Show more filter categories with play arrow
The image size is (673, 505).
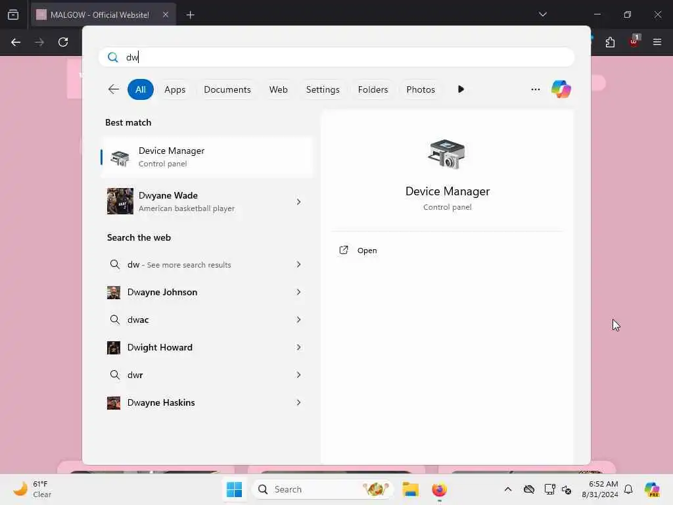461,89
